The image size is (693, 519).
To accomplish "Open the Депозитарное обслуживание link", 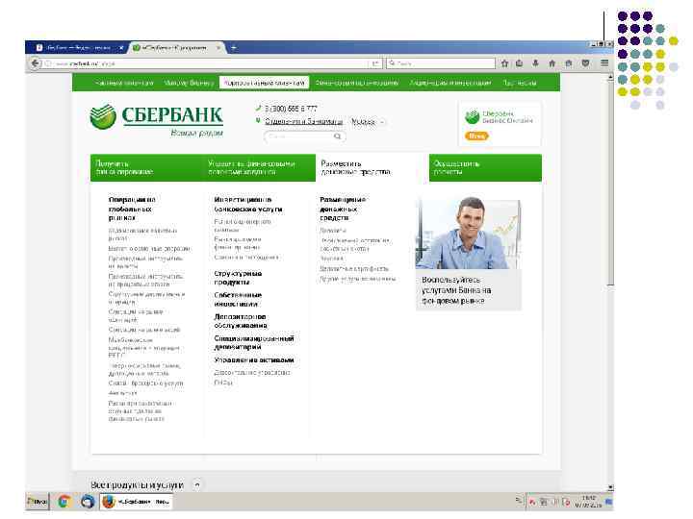I will pos(241,321).
